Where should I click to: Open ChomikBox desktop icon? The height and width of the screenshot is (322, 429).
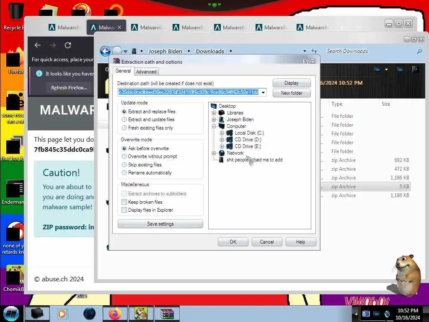(x=14, y=278)
